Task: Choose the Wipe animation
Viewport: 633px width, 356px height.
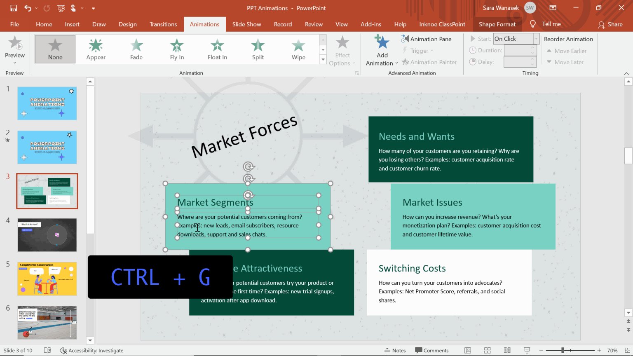Action: point(298,49)
